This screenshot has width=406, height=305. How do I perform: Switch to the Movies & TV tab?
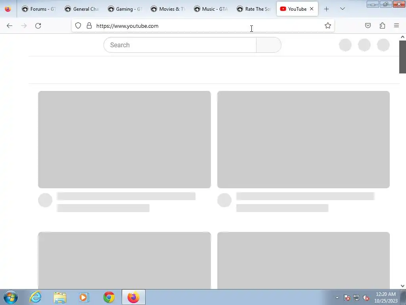[168, 9]
